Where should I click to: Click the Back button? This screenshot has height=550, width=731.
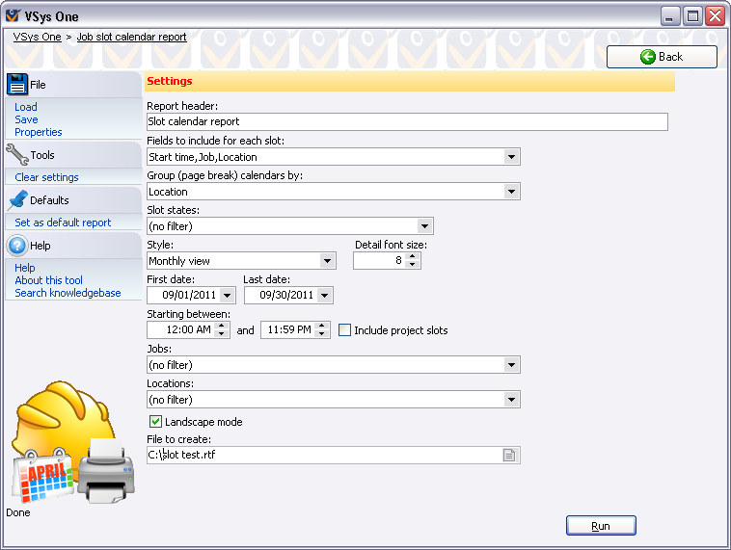pyautogui.click(x=662, y=57)
